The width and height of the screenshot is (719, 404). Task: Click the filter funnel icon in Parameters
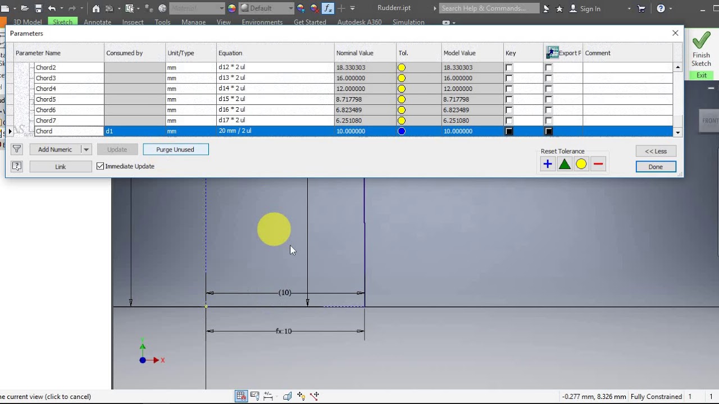click(17, 149)
